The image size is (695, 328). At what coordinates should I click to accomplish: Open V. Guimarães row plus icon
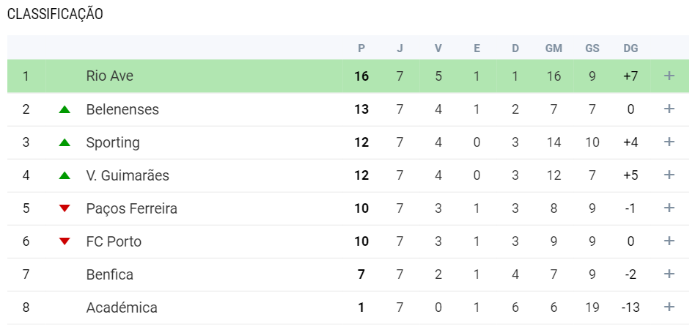[669, 175]
